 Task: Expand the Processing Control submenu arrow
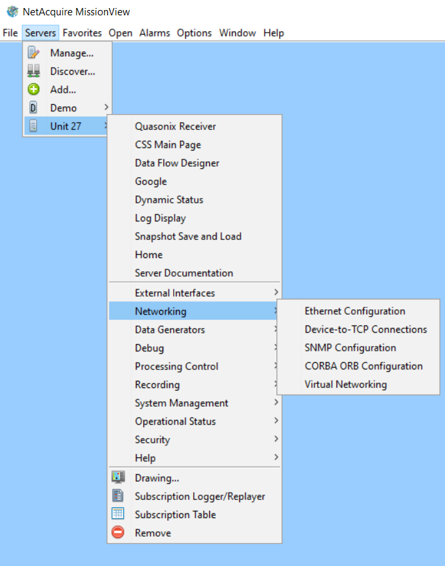275,365
